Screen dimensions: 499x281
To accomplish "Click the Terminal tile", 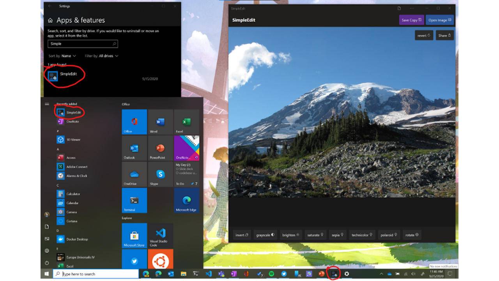I will pyautogui.click(x=134, y=200).
